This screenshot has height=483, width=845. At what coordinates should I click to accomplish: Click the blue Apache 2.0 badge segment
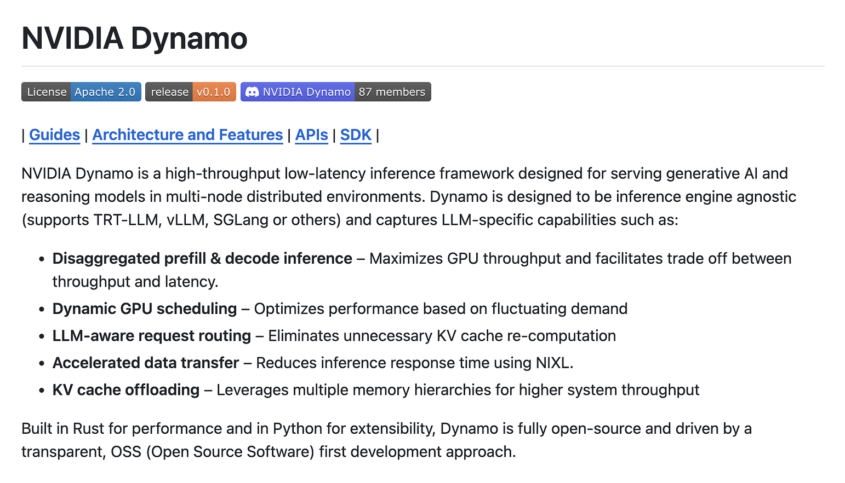coord(105,92)
